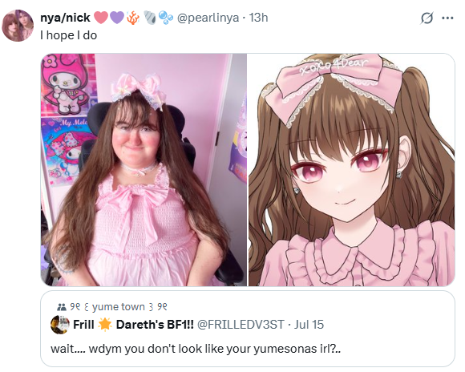Click the blue bubbles emoji in the name
Image resolution: width=465 pixels, height=372 pixels.
165,18
